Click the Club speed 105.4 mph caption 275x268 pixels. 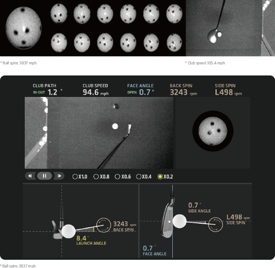point(205,63)
